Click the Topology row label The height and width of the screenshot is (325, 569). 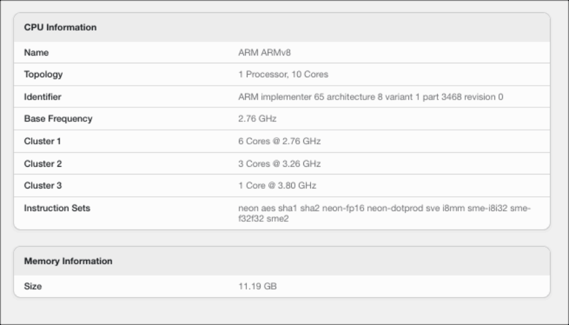(x=43, y=74)
